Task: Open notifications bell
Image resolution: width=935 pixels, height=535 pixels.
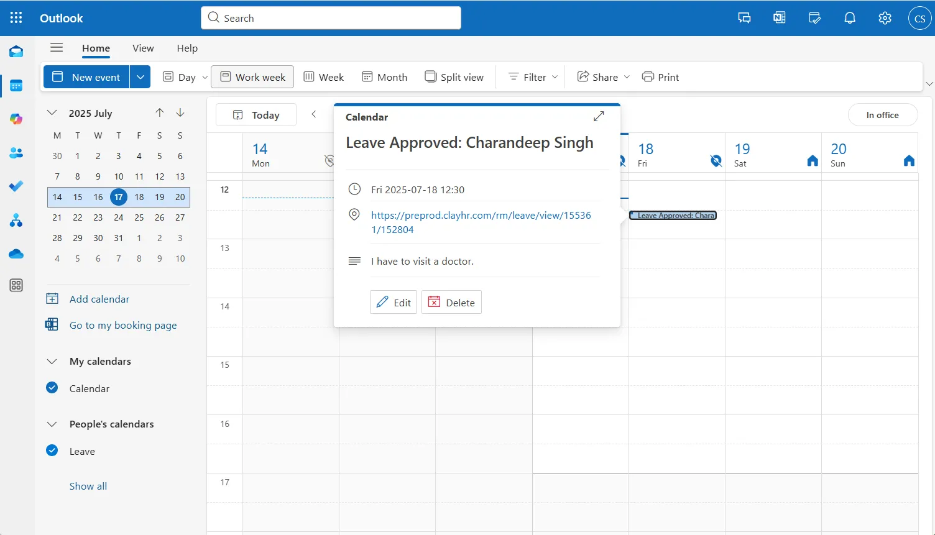Action: click(x=850, y=18)
